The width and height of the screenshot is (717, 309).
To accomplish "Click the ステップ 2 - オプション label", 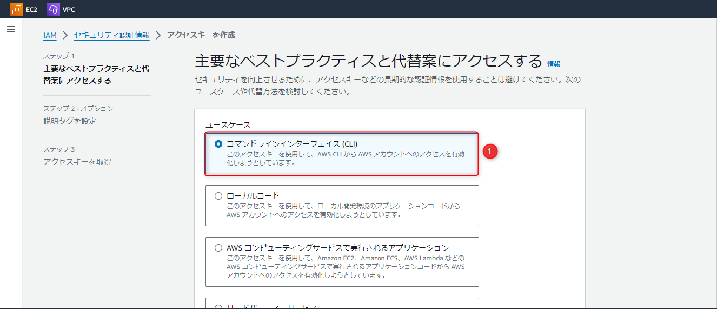I will 78,108.
